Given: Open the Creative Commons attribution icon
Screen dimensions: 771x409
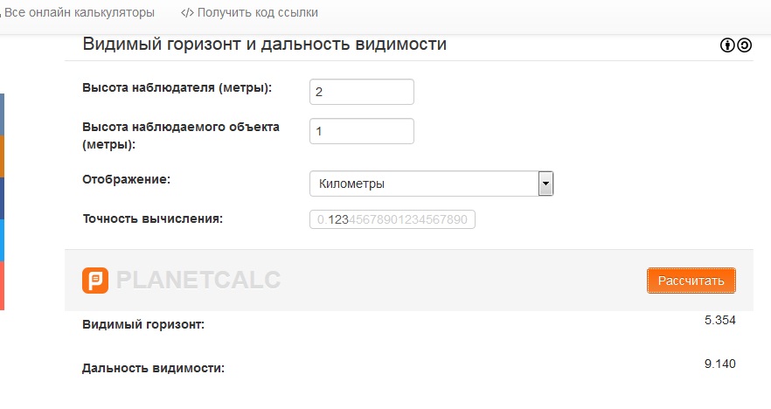Looking at the screenshot, I should click(x=727, y=45).
